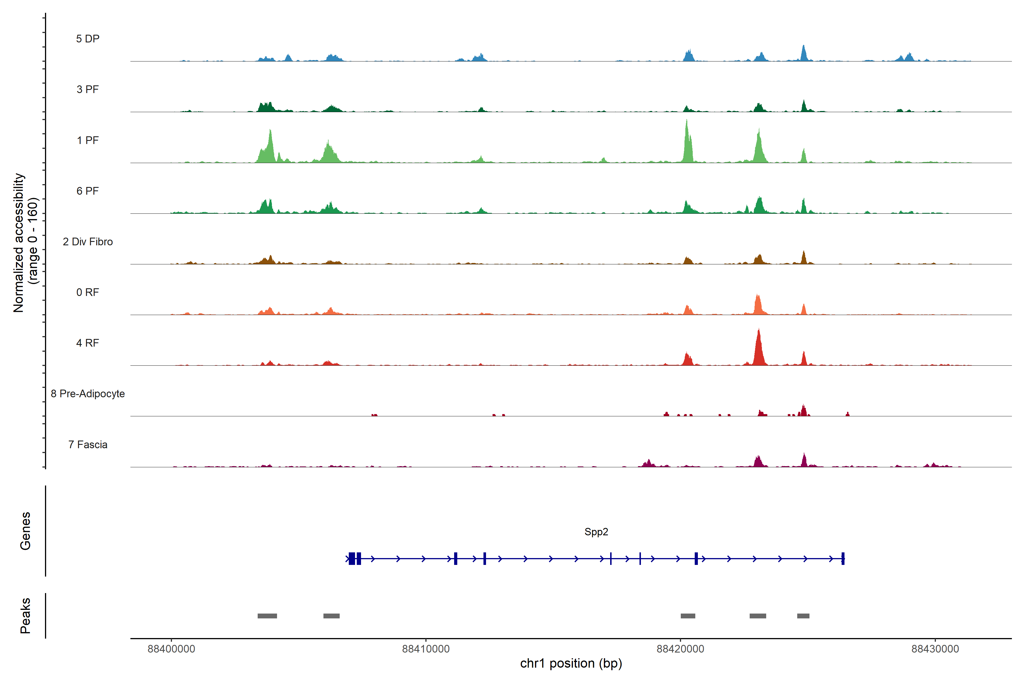
Task: Click the rightmost gray peak bar
Action: 803,616
